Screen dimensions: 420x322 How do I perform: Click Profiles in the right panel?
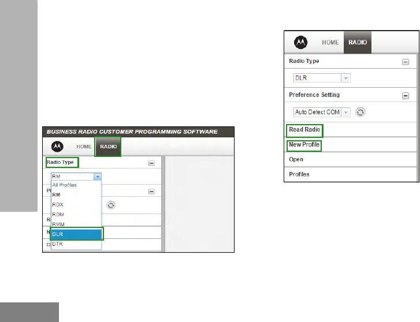coord(299,174)
